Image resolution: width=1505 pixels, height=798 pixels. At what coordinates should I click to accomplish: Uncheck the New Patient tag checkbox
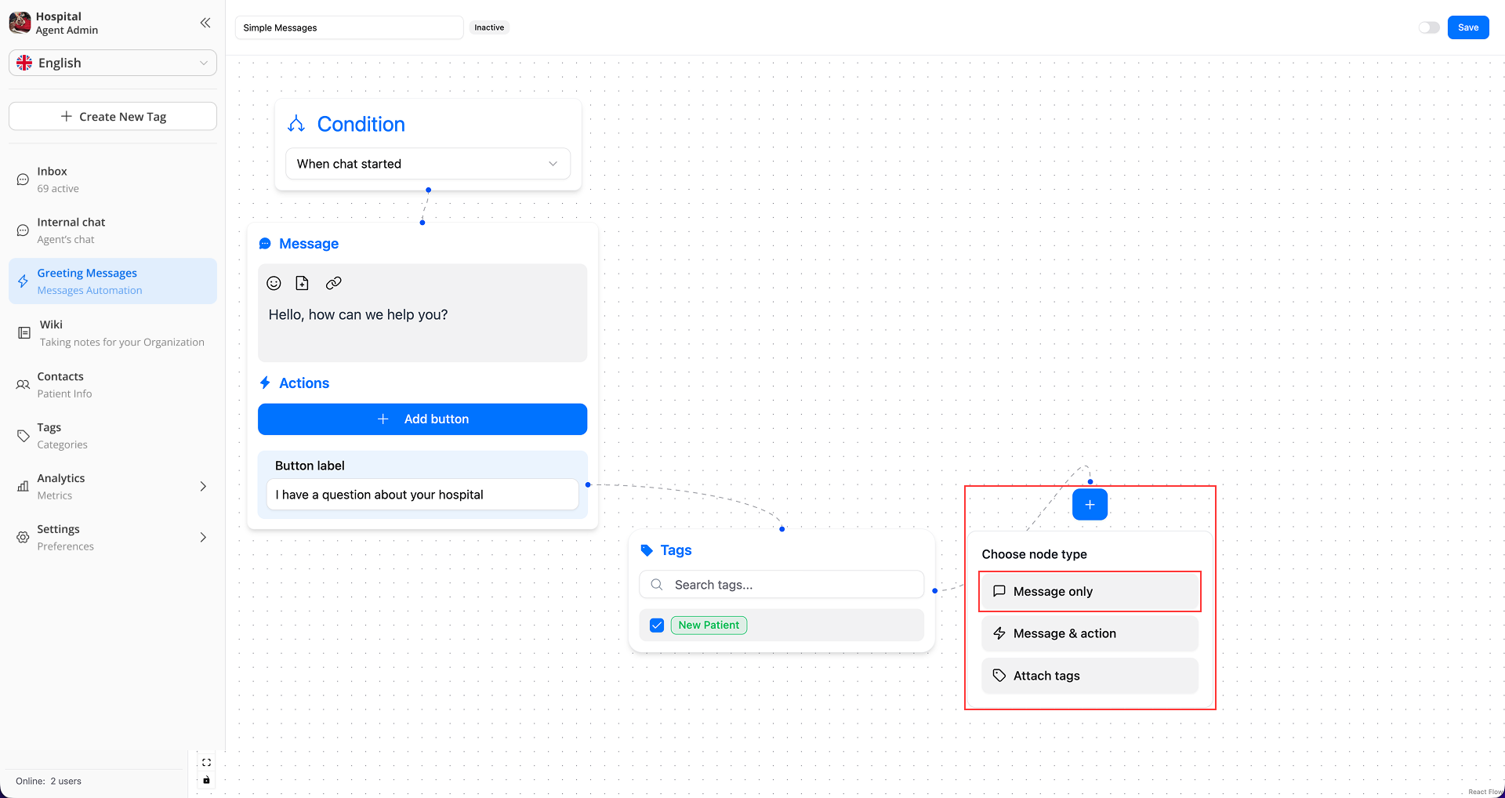click(x=657, y=626)
